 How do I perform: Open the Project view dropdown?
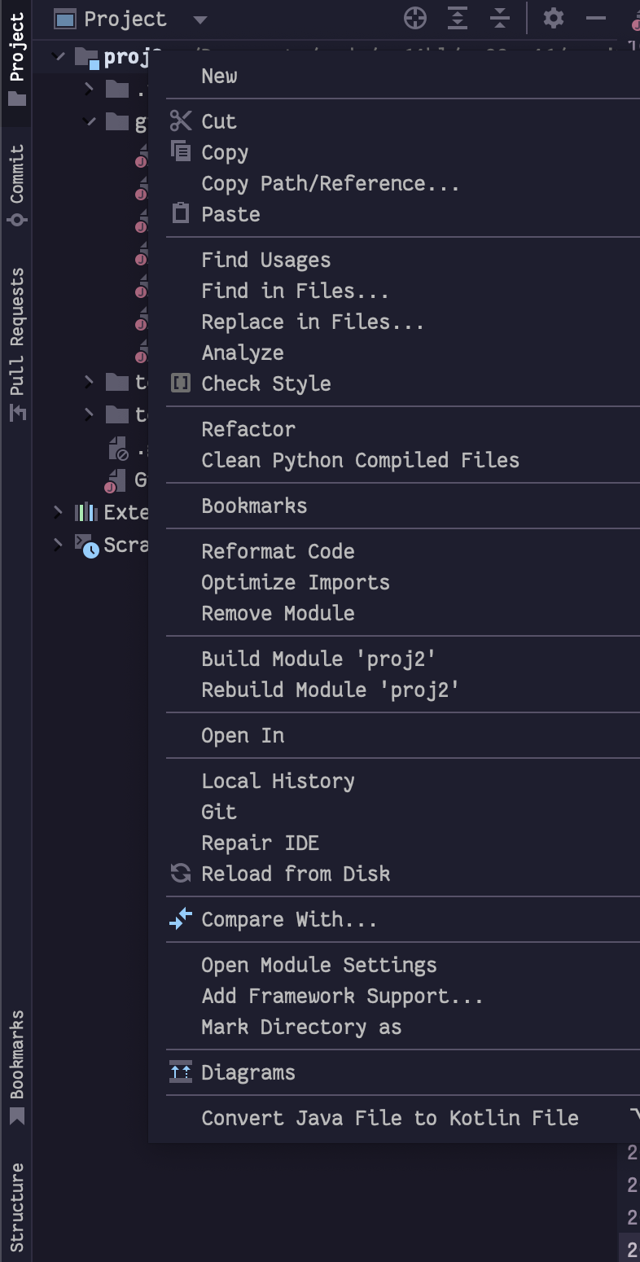click(x=200, y=20)
